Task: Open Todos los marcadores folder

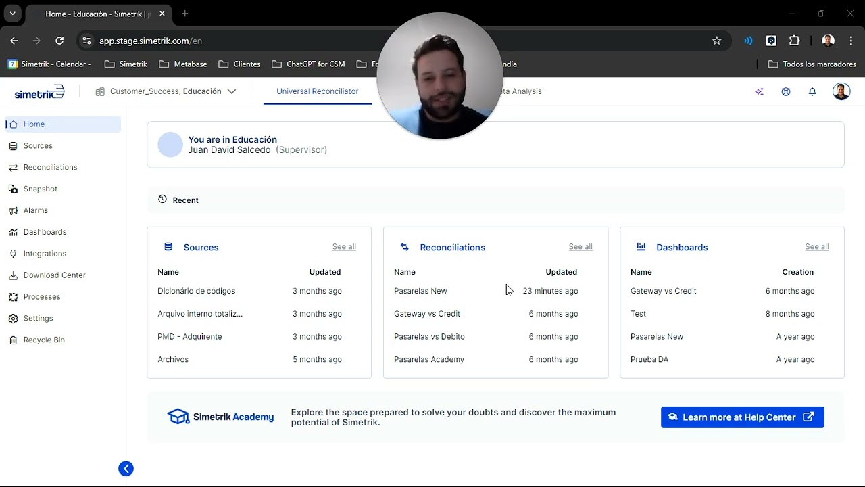Action: (x=812, y=64)
